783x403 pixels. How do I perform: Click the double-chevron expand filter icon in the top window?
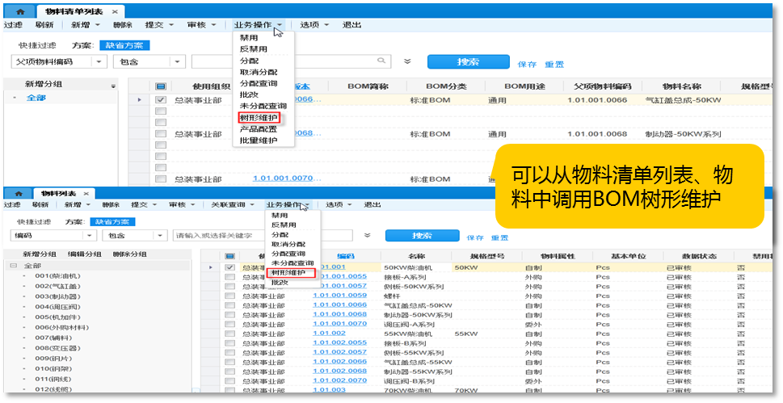(x=408, y=62)
